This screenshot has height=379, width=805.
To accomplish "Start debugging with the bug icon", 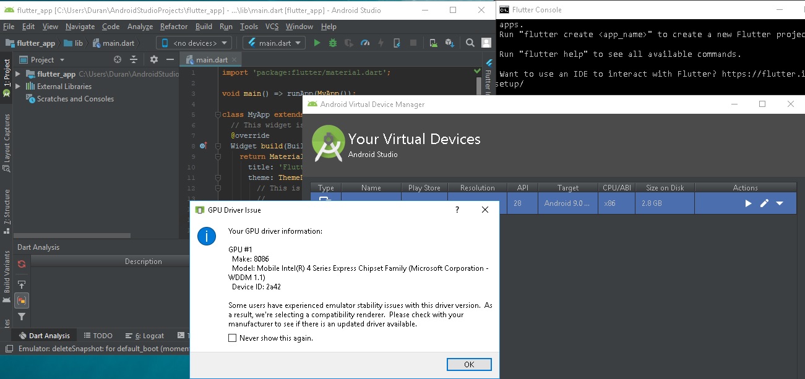I will point(333,43).
